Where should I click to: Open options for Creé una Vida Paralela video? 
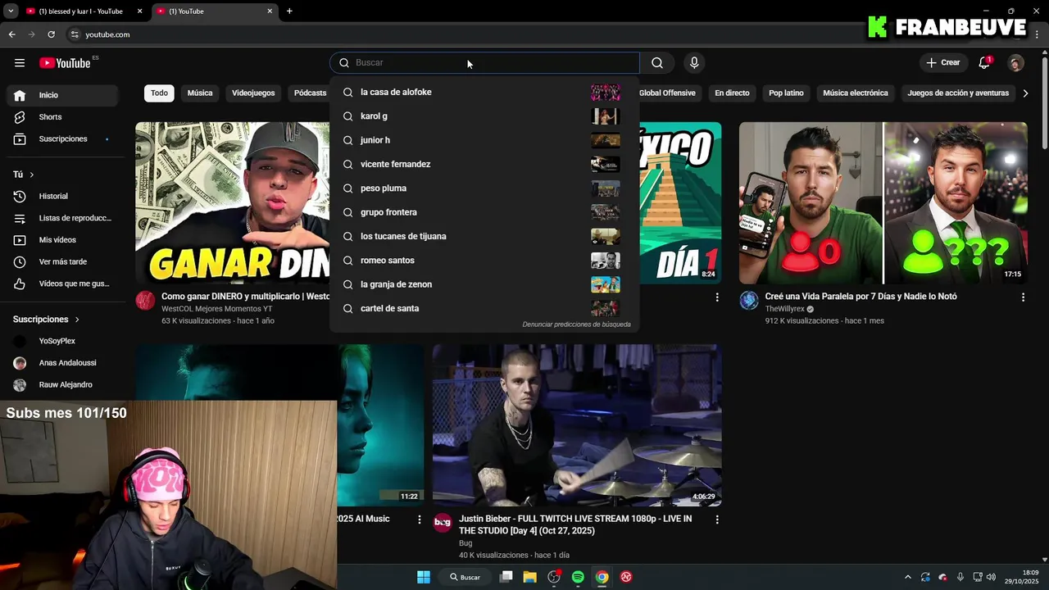click(x=1023, y=297)
